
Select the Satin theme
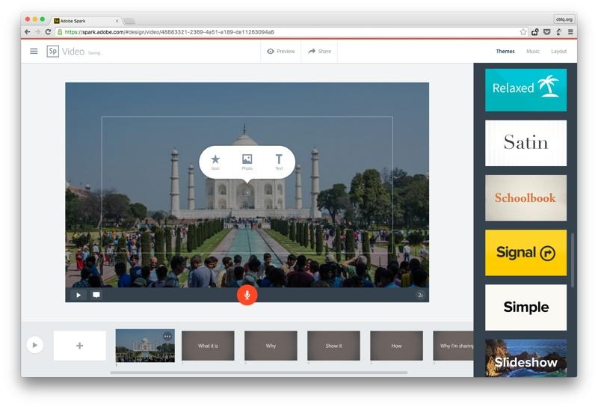[525, 143]
